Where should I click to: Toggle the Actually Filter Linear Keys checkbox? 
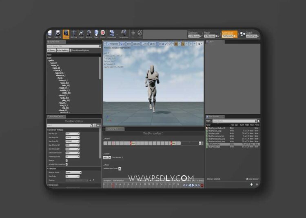pos(67,164)
